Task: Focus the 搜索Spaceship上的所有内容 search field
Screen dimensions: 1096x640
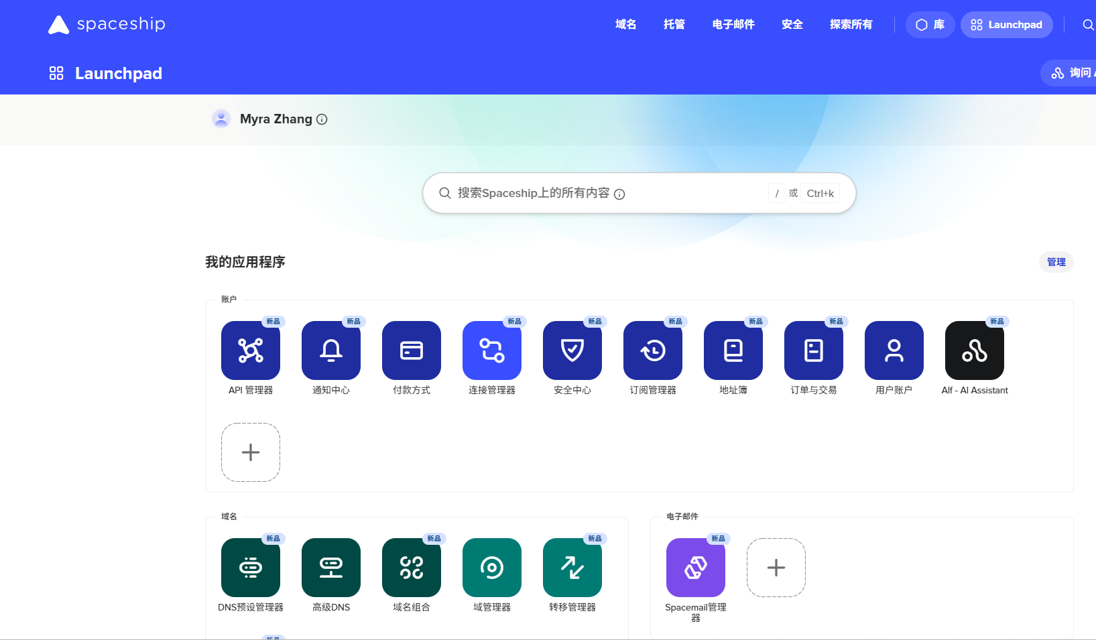Action: point(640,193)
